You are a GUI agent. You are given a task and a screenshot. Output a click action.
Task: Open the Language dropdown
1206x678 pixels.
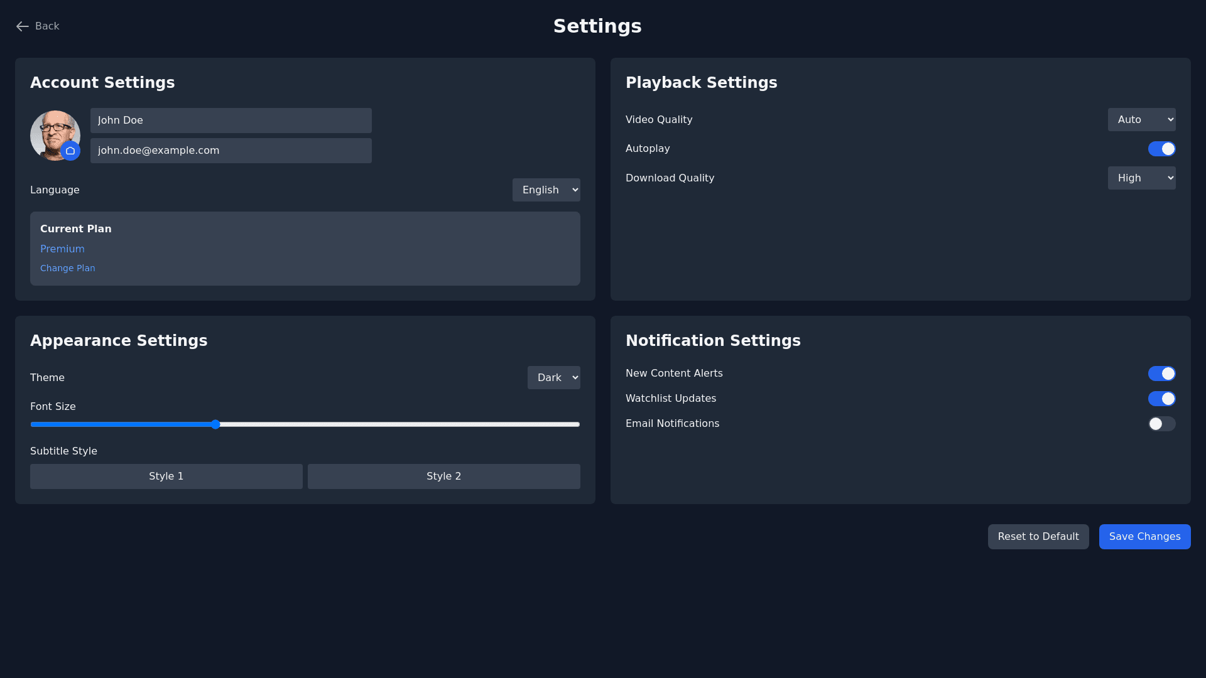(x=546, y=190)
